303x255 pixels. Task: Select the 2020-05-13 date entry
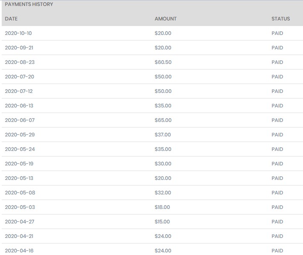[x=19, y=178]
